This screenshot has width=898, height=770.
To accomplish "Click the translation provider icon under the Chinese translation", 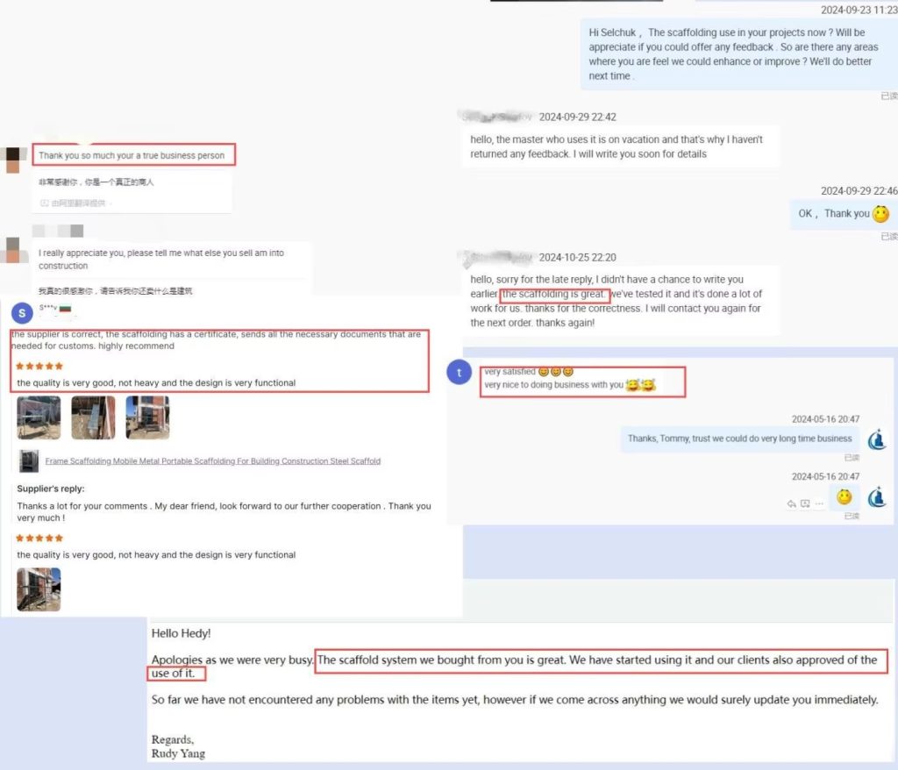I will pyautogui.click(x=44, y=203).
